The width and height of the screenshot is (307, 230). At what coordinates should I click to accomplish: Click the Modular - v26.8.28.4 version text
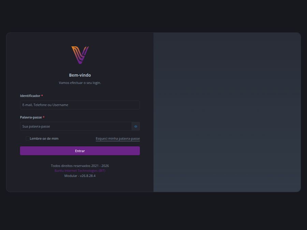[80, 175]
